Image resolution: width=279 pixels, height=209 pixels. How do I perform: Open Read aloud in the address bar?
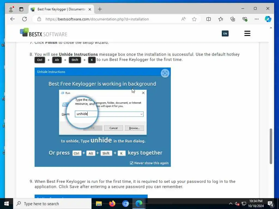183,19
